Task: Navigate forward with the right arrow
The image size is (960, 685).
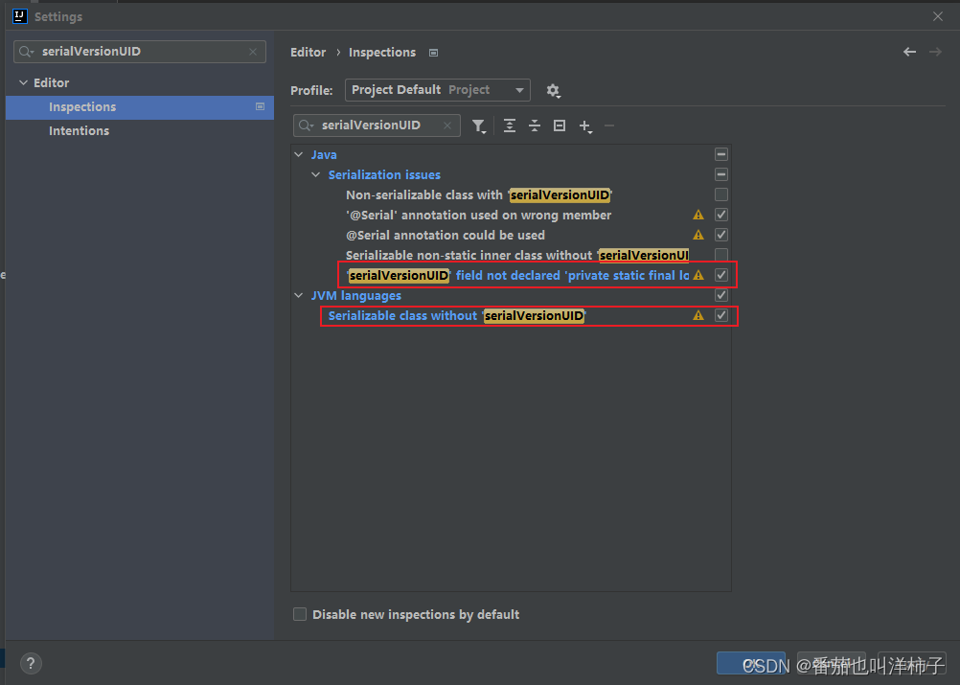Action: pos(935,52)
